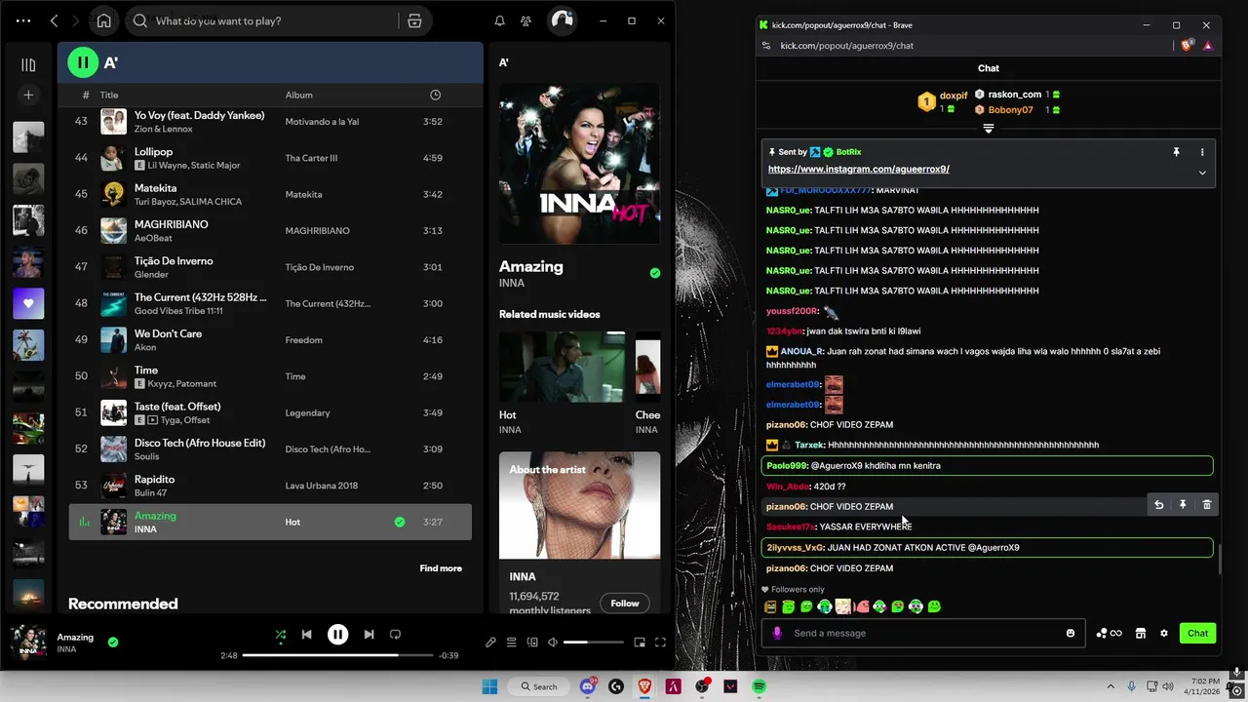Image resolution: width=1248 pixels, height=702 pixels.
Task: Sort by Title column header
Action: 109,95
